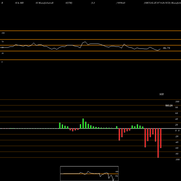Click the overlapping price value near 80 line
181x181 pixels.
coord(169,106)
